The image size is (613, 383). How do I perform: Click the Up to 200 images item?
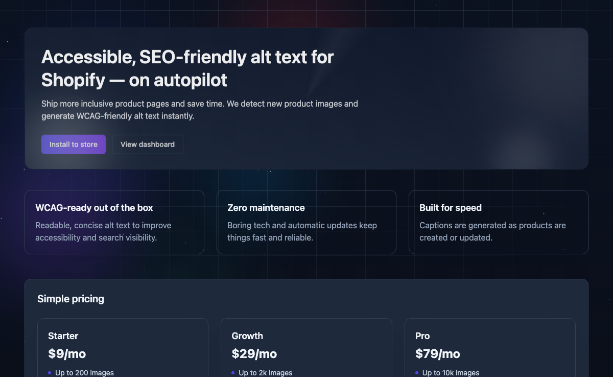click(84, 373)
